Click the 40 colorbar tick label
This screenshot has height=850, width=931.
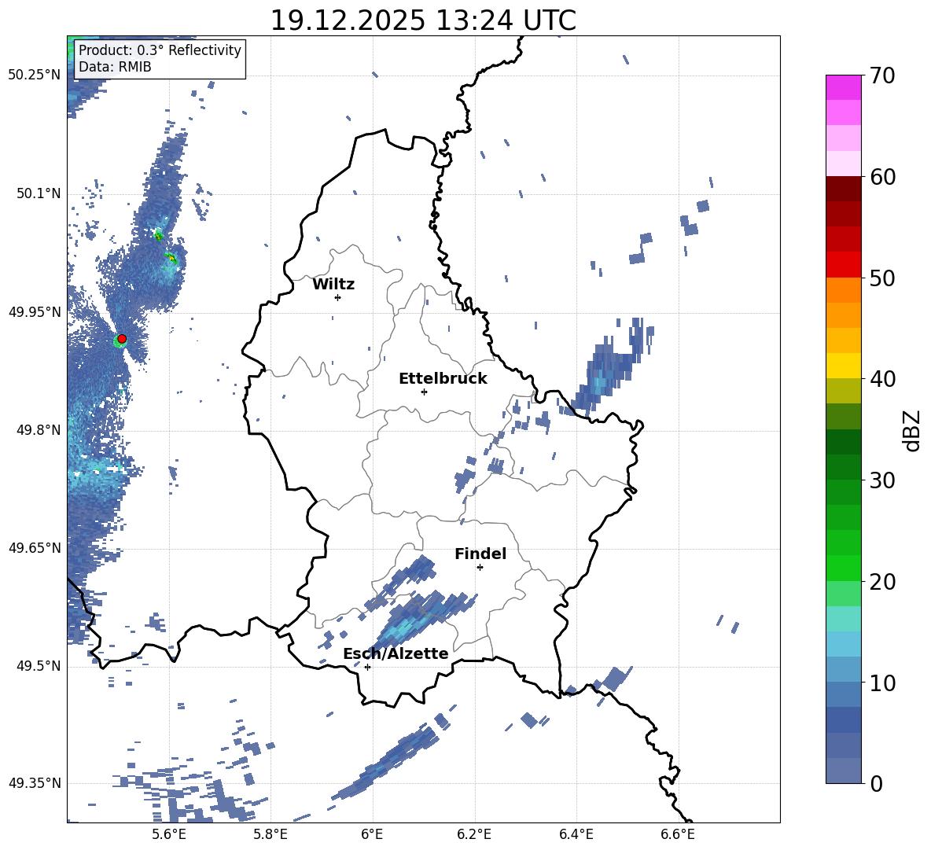882,379
